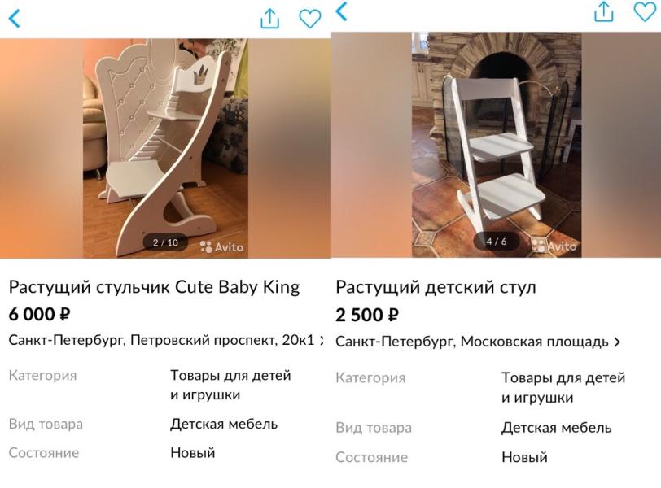Tap the 2 / 10 photo counter
The height and width of the screenshot is (488, 661).
(165, 242)
